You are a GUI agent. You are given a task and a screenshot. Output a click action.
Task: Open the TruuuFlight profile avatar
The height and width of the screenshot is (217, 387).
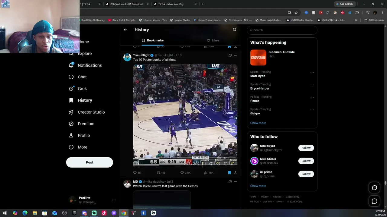[x=127, y=57]
